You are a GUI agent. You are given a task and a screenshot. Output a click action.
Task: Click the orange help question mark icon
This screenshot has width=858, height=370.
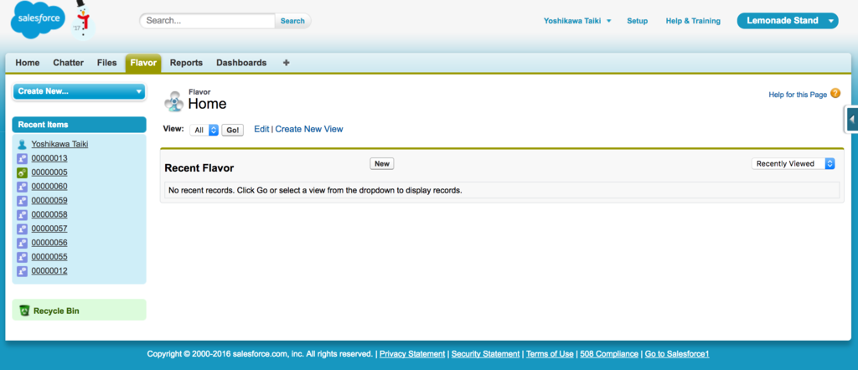coord(835,94)
